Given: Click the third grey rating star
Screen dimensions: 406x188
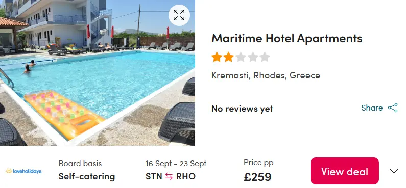Looking at the screenshot, I should pyautogui.click(x=241, y=57).
